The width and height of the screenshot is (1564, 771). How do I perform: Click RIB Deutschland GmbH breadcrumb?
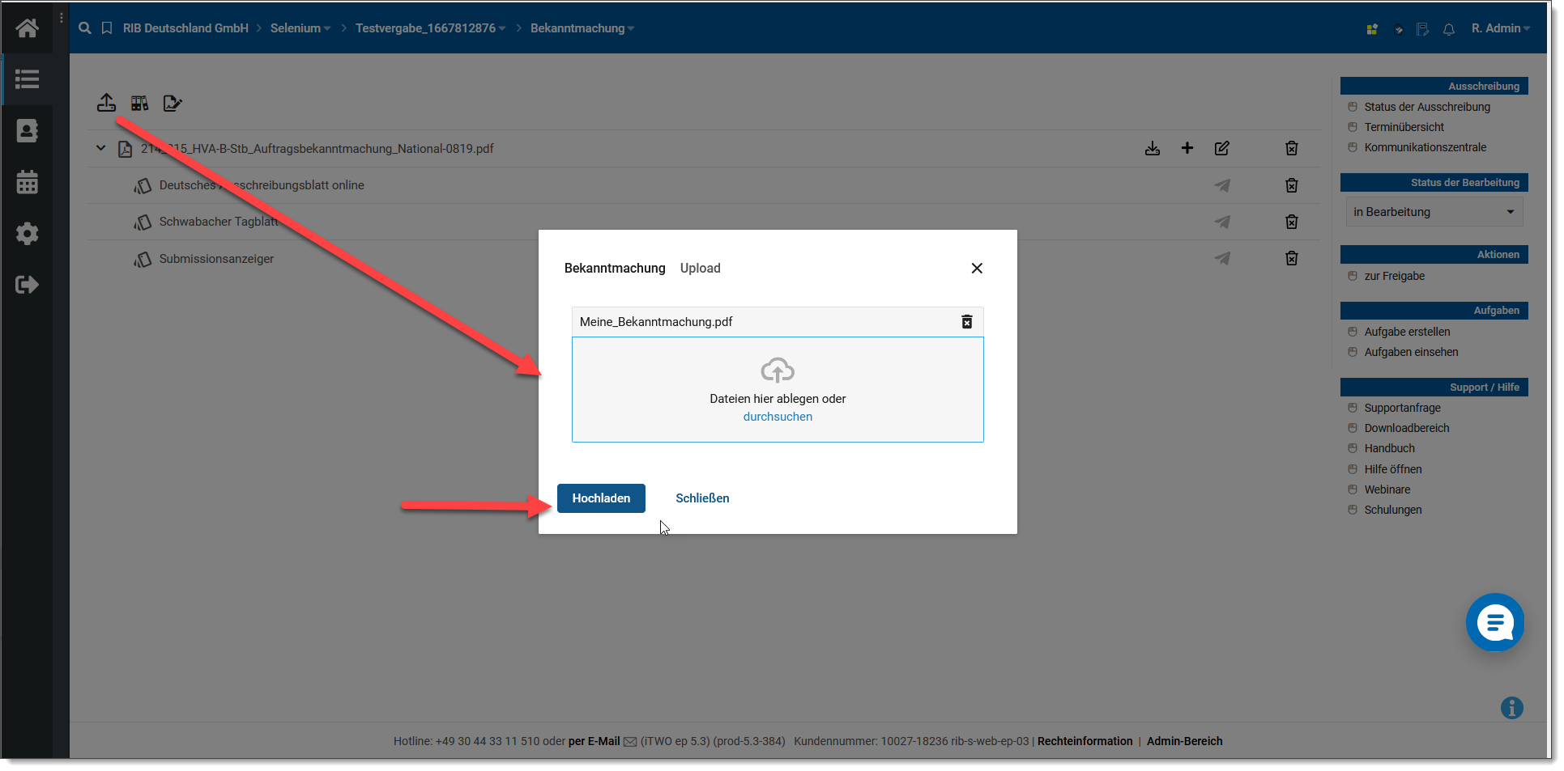pos(185,28)
